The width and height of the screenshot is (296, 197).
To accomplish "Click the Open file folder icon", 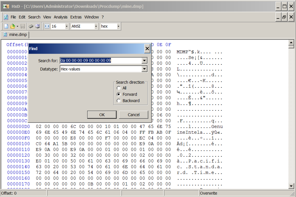I will [13, 26].
